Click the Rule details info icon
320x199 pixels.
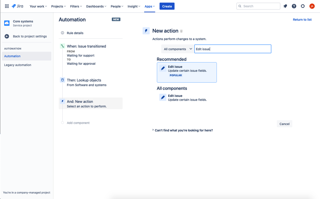62,33
